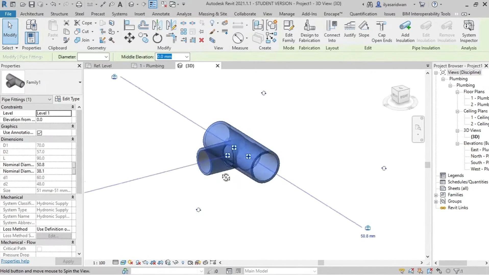Screen dimensions: 489x275
Task: Add Insulation to the pipe fitting
Action: tap(405, 31)
